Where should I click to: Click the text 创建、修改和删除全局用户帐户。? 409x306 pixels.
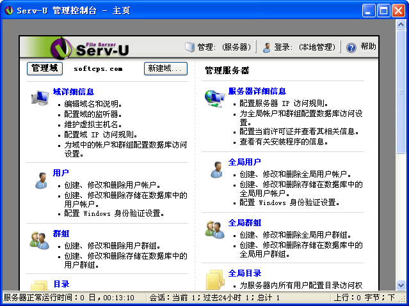[x=295, y=174]
